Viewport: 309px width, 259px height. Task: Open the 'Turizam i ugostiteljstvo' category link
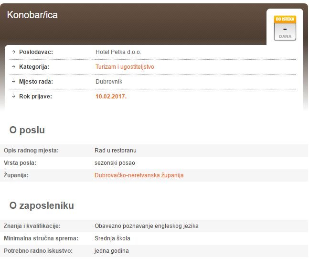125,67
